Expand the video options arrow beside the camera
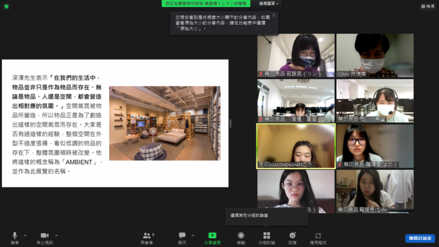439x247 pixels. (x=56, y=236)
